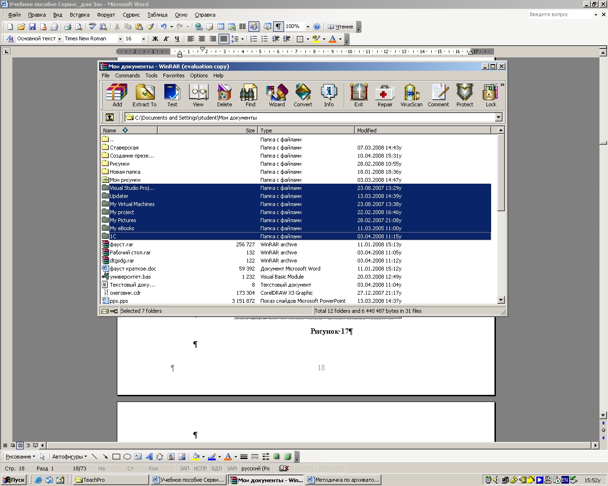Toggle center alignment in Word

(x=201, y=39)
